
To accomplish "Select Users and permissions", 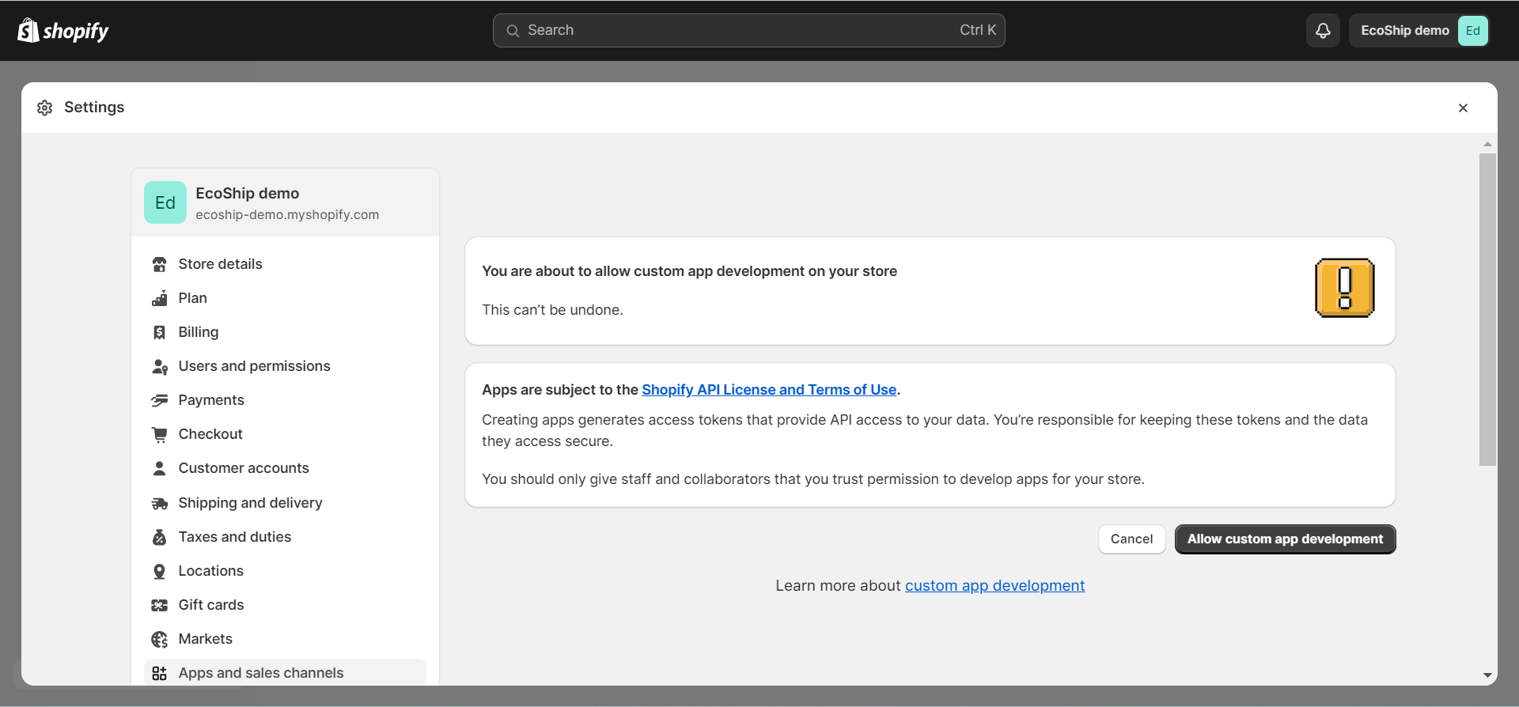I will pyautogui.click(x=285, y=366).
